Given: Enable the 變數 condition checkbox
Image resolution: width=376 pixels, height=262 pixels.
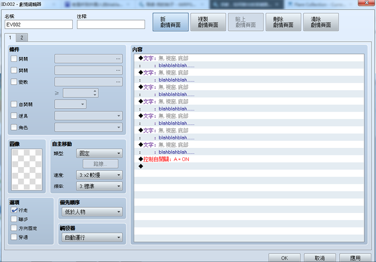Looking at the screenshot, I should tap(14, 82).
